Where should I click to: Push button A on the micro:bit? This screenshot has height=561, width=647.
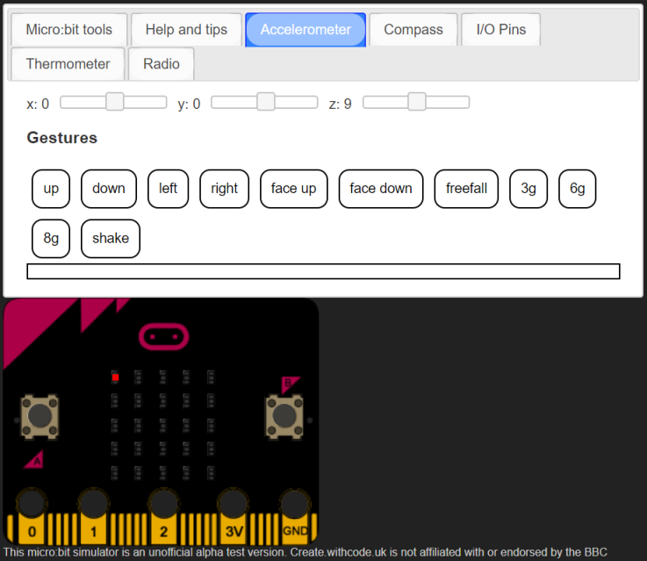pyautogui.click(x=40, y=416)
